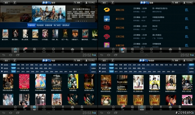This screenshot has width=195, height=115.
Task: Filter movies by year 2011 in the 电影 screen
Action: (x=18, y=72)
